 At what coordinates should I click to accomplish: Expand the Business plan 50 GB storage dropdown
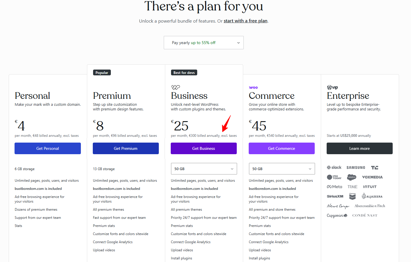204,169
